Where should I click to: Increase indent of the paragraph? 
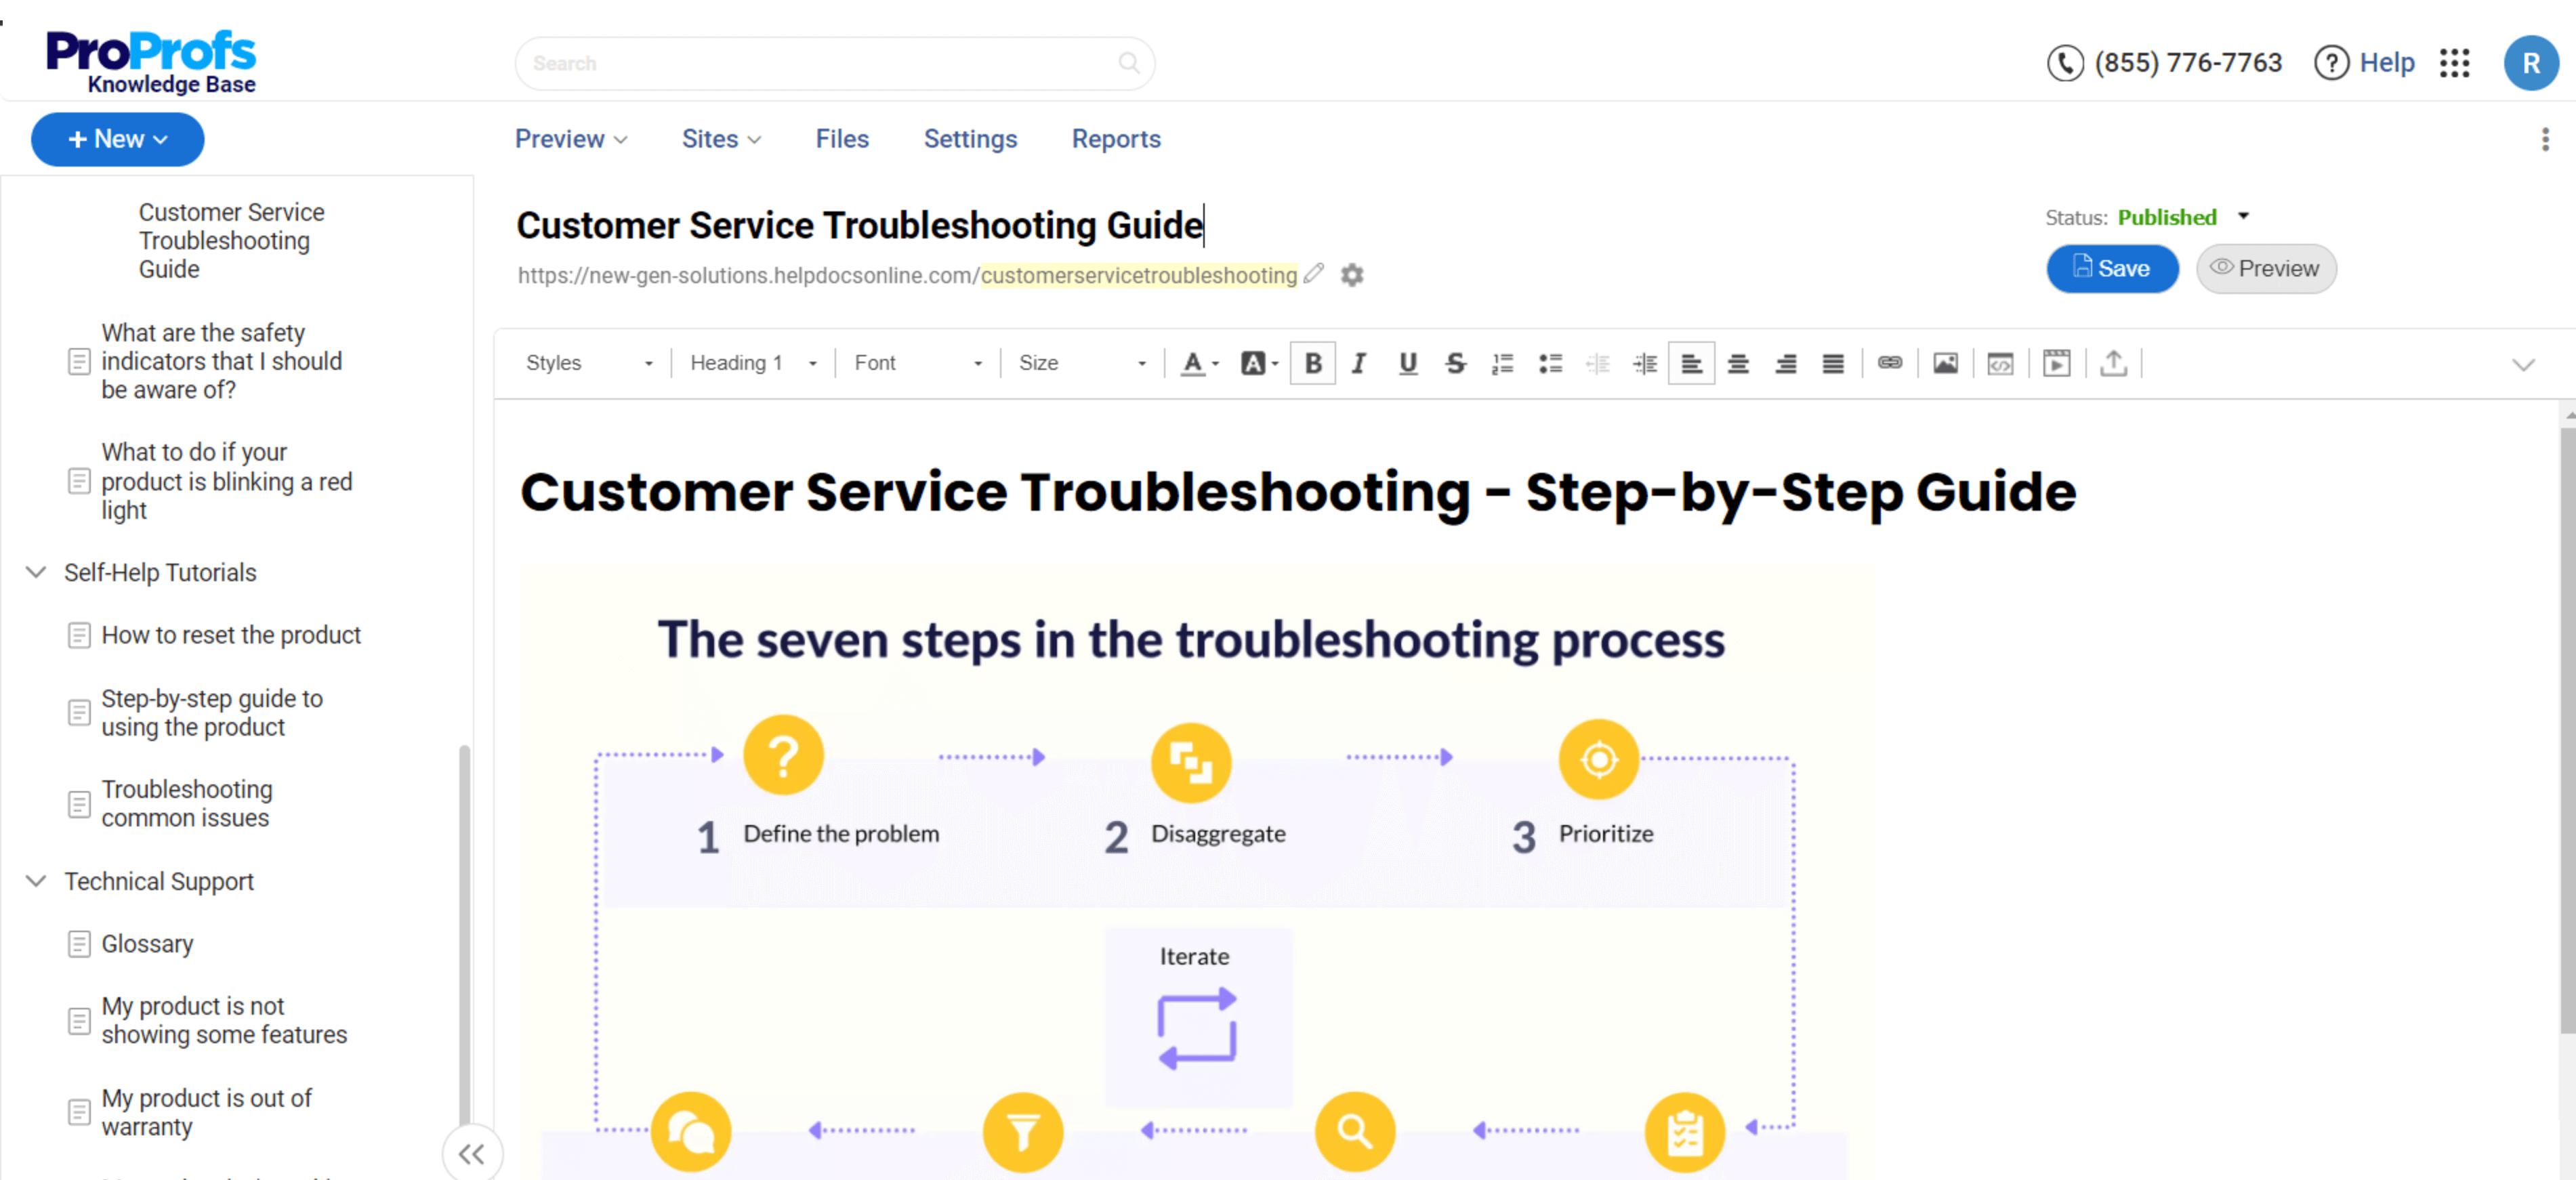point(1645,363)
